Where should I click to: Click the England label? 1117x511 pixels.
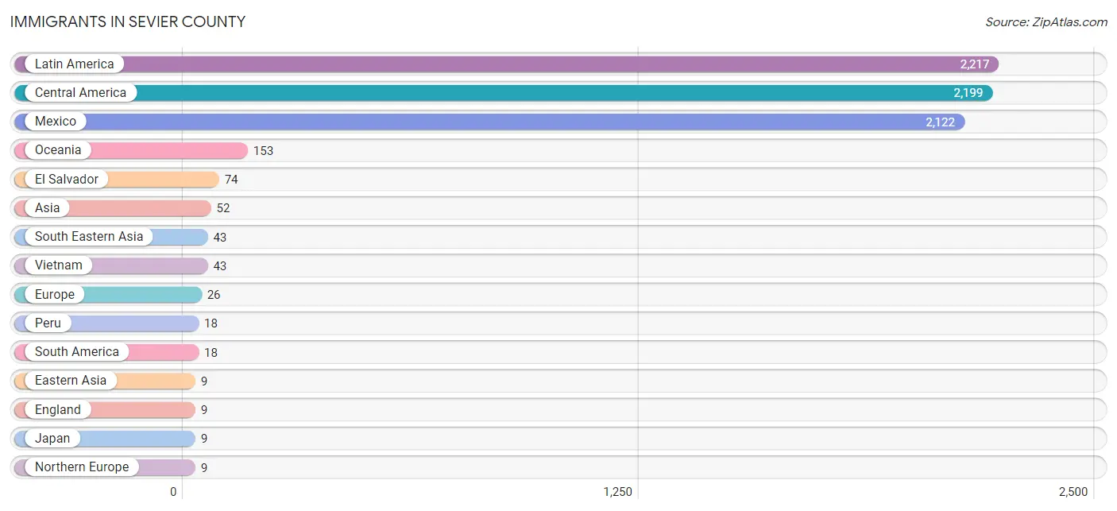[x=58, y=409]
